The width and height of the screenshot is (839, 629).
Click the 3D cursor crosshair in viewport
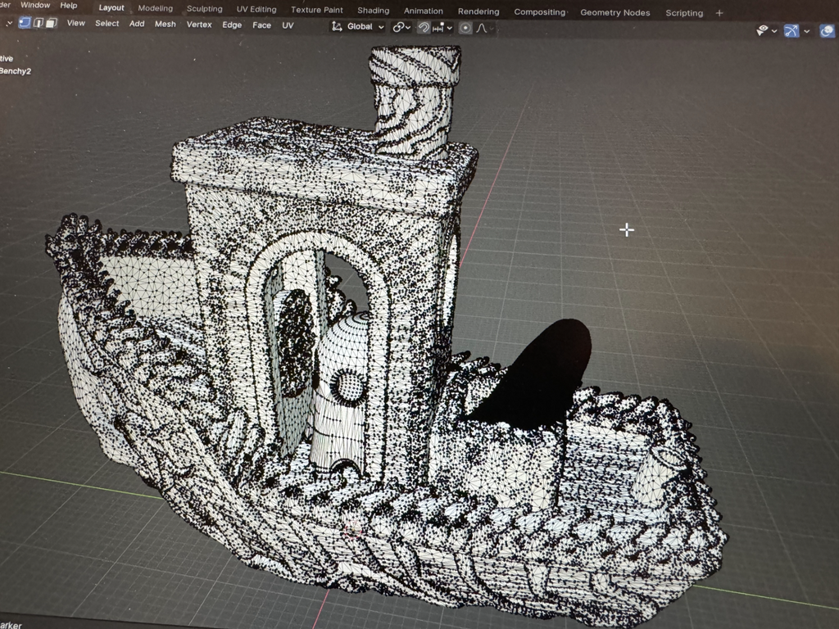(x=627, y=230)
